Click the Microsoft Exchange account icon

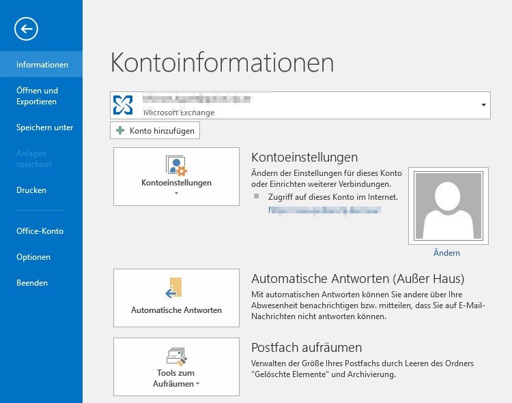[x=123, y=105]
